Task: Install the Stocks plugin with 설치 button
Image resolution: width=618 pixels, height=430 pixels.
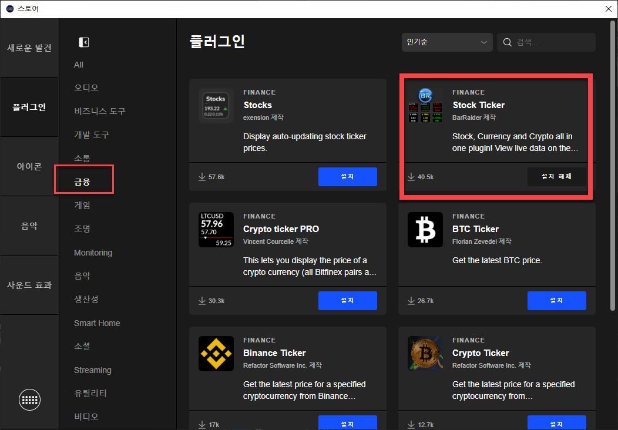Action: pyautogui.click(x=348, y=177)
